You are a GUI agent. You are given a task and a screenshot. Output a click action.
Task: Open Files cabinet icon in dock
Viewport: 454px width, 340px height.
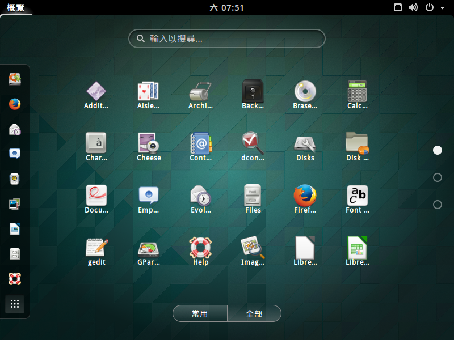pos(15,254)
